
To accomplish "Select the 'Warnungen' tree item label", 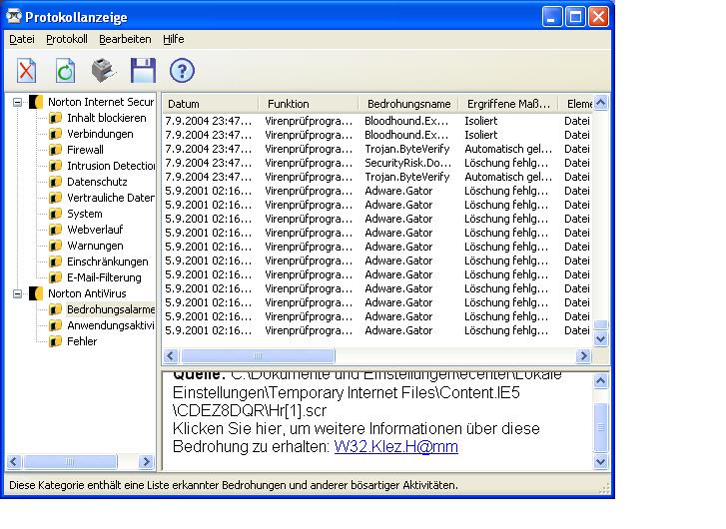I will coord(95,246).
